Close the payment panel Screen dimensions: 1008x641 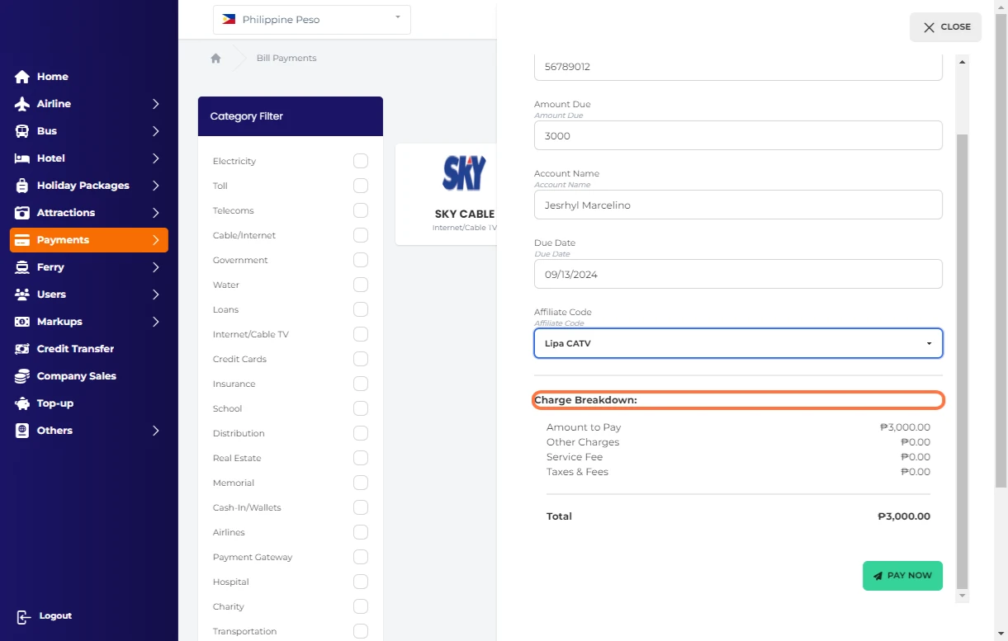[x=946, y=27]
